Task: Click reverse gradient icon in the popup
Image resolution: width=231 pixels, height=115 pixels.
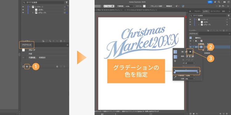Action: (x=175, y=61)
